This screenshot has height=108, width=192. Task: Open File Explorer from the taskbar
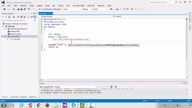pyautogui.click(x=56, y=105)
